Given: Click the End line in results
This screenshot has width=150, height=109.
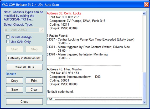Looking at the screenshot, I should [94, 99].
